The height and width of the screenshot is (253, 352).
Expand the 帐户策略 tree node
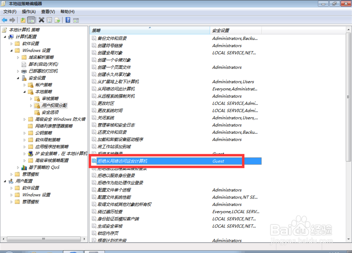25,85
